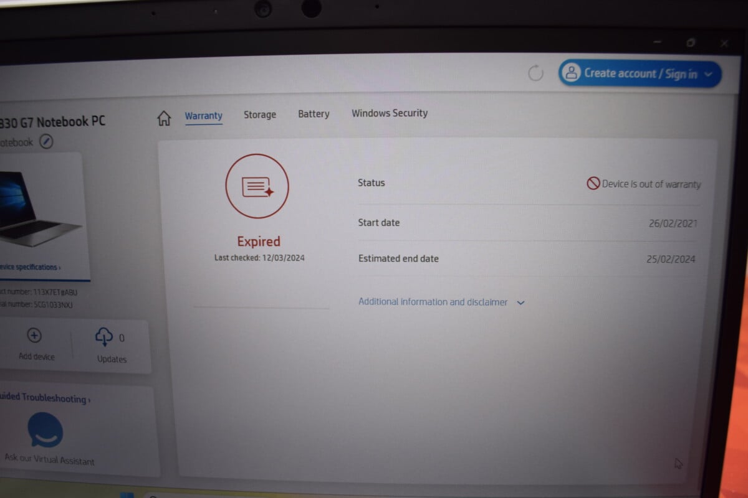
Task: Select the 'Expired' status text
Action: coord(259,242)
